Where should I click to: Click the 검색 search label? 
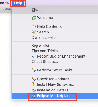(35, 10)
